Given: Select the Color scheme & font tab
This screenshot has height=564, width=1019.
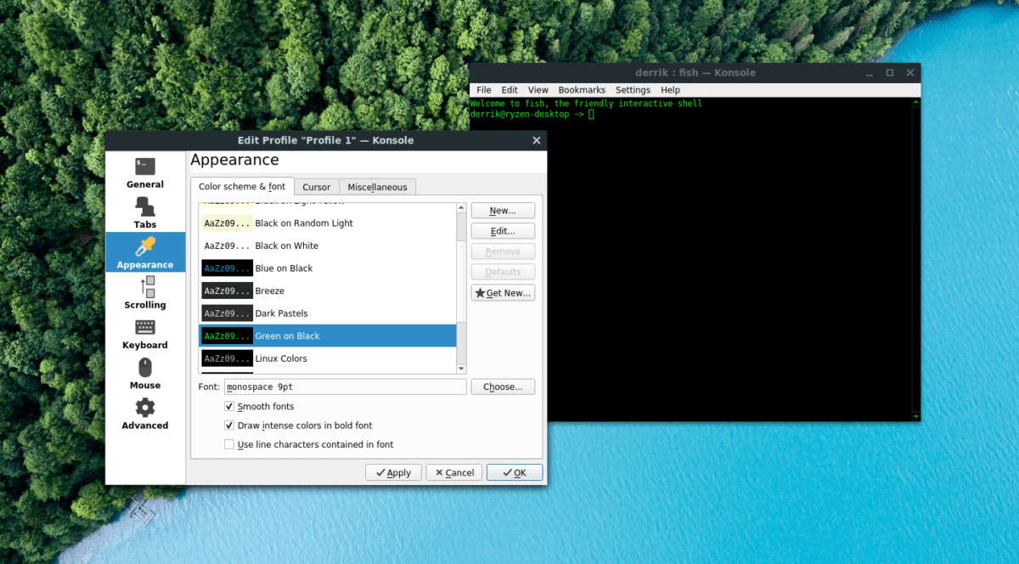Looking at the screenshot, I should coord(242,187).
